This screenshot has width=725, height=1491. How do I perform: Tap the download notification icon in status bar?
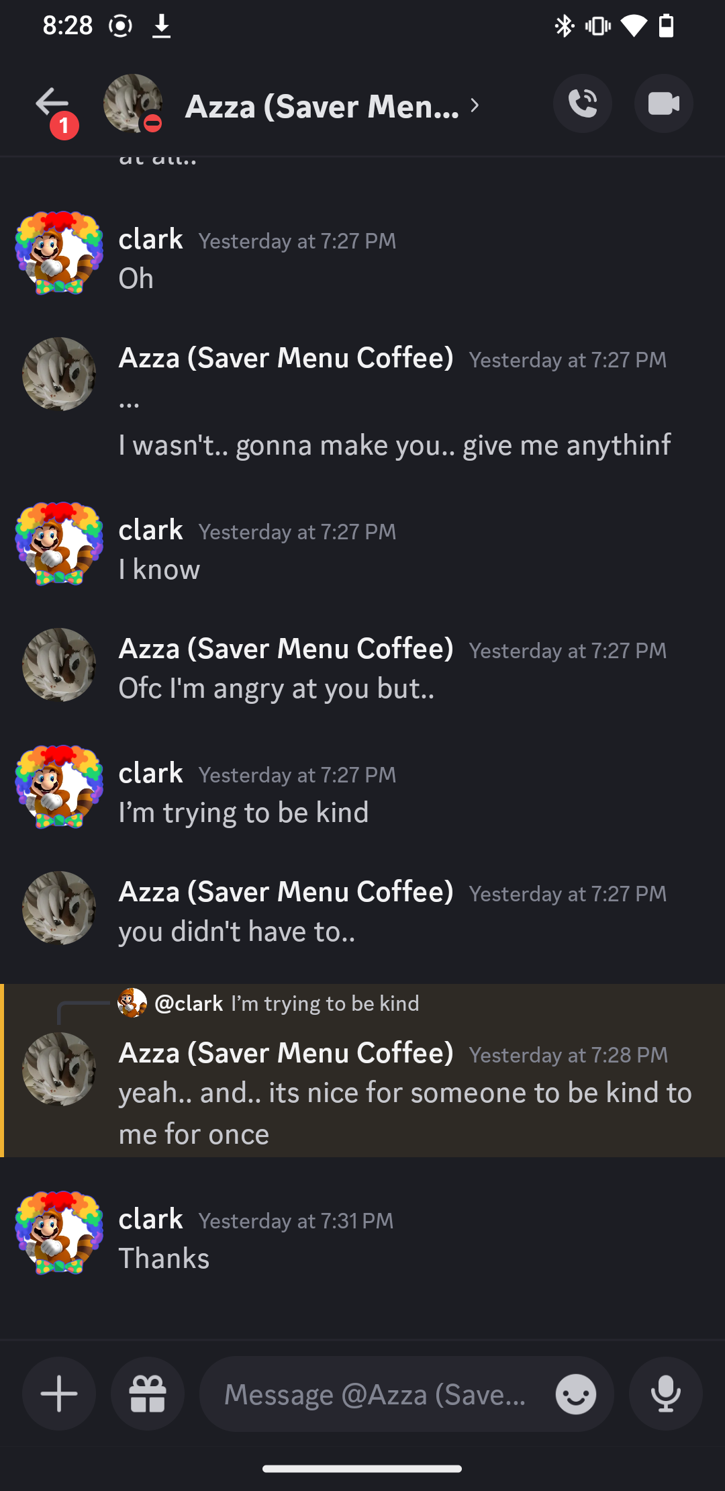[x=161, y=26]
